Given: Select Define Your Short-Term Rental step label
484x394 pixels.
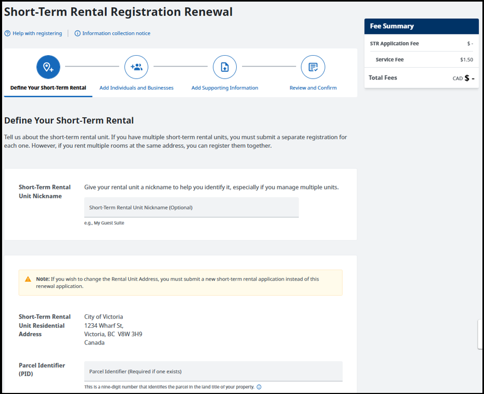Looking at the screenshot, I should click(48, 87).
